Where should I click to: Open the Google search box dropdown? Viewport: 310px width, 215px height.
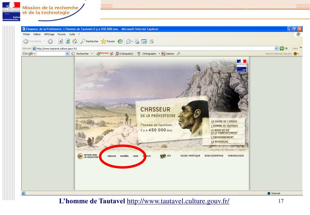coord(67,53)
